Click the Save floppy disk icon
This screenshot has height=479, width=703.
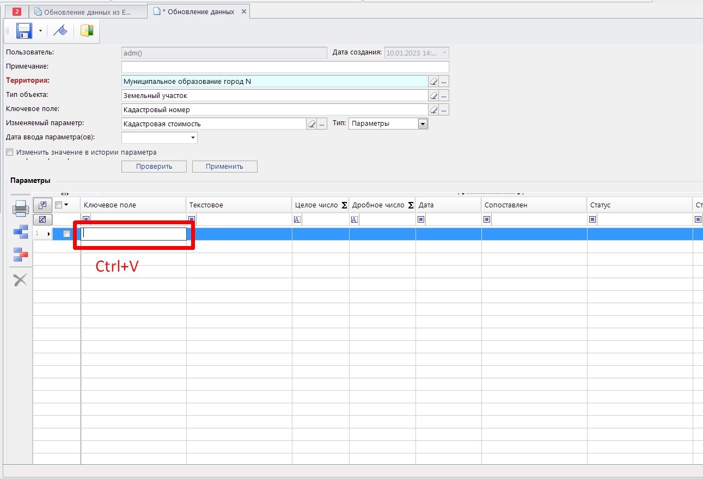click(25, 31)
